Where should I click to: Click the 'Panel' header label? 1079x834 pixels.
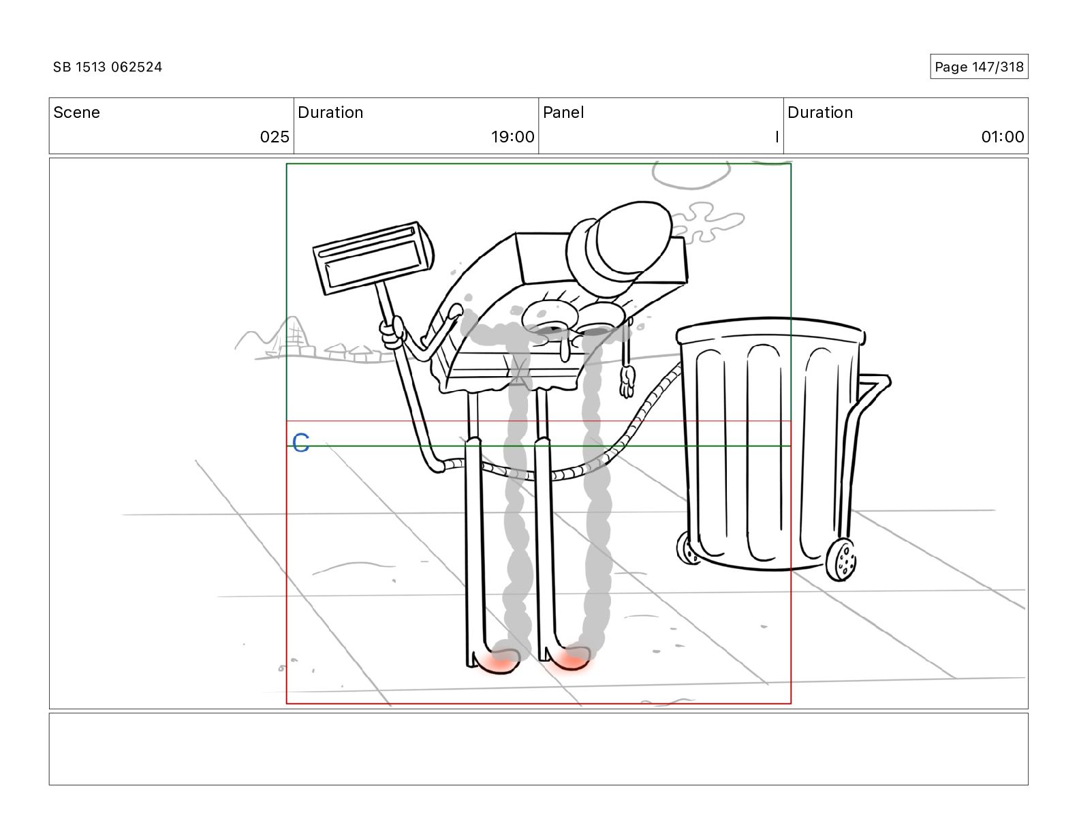563,112
